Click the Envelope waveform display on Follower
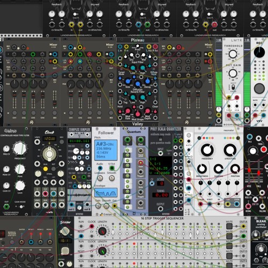 (x=106, y=192)
